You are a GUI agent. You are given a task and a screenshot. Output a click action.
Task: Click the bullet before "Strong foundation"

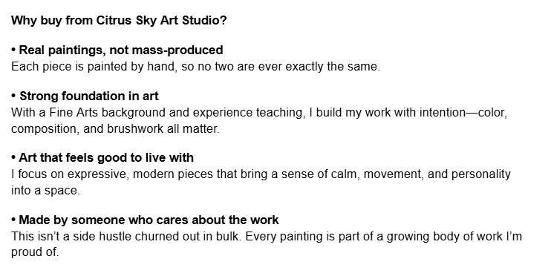pyautogui.click(x=13, y=96)
